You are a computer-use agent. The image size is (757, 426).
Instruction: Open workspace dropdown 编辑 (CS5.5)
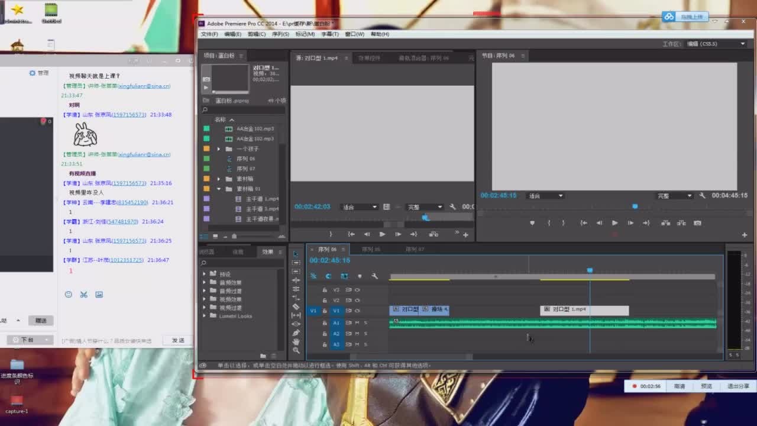click(716, 44)
